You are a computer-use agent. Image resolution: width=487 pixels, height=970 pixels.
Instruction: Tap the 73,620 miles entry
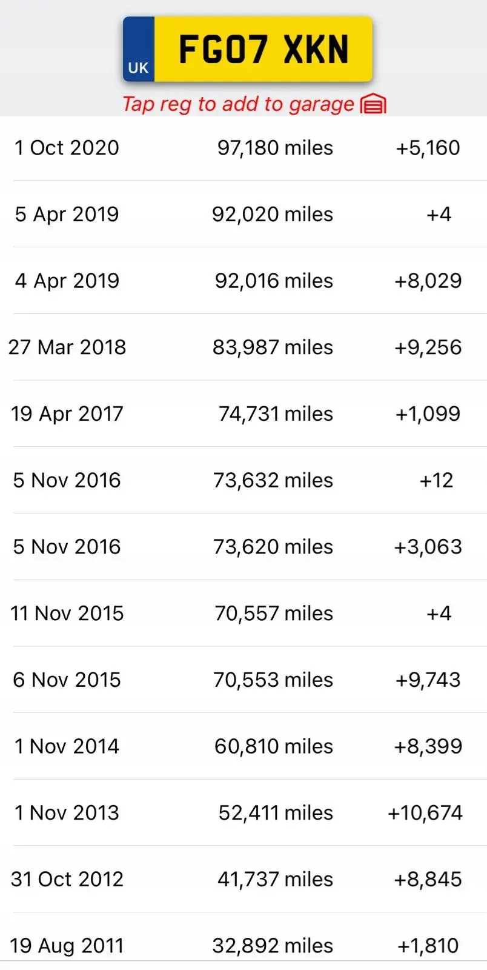(x=273, y=547)
